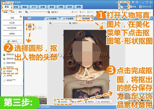
Task: Select the 局部马赛克 tool
Action: [x=9, y=63]
